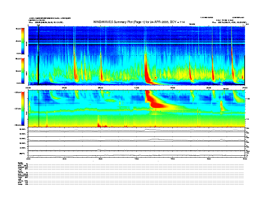The height and width of the screenshot is (204, 264).
Task: Click the 10 label on TNR right axis
Action: tap(247, 119)
